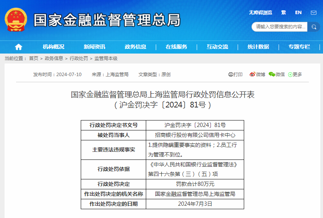This screenshot has height=218, width=323.
Task: Open the 新闻资讯 menu
Action: [95, 47]
